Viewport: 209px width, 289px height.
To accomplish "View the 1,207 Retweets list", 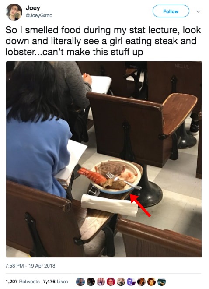I will click(23, 282).
